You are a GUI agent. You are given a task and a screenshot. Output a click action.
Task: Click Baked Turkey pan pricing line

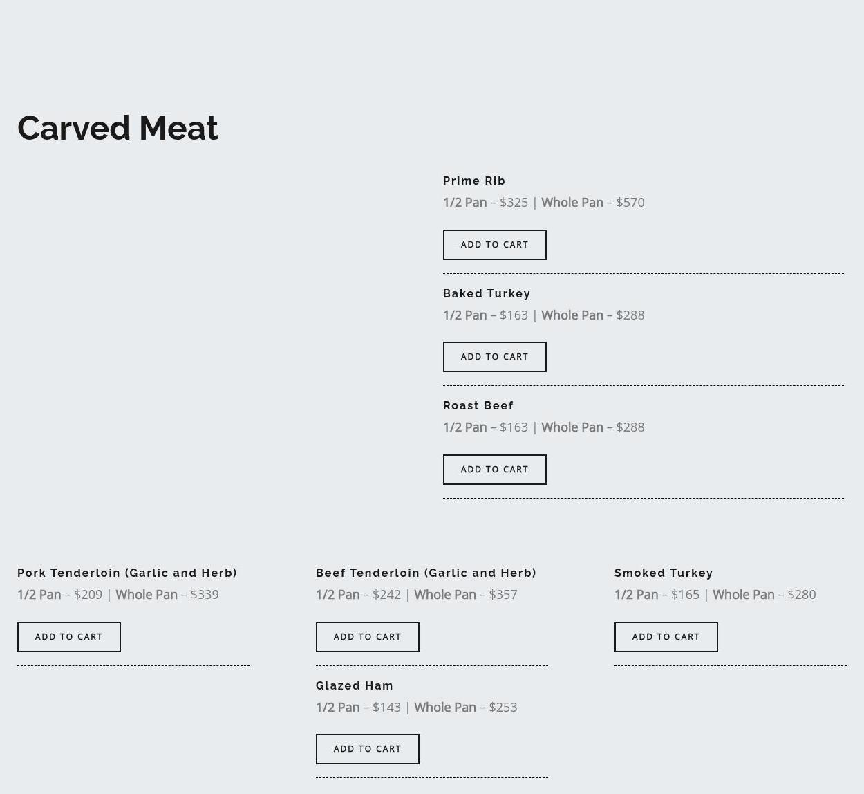543,315
